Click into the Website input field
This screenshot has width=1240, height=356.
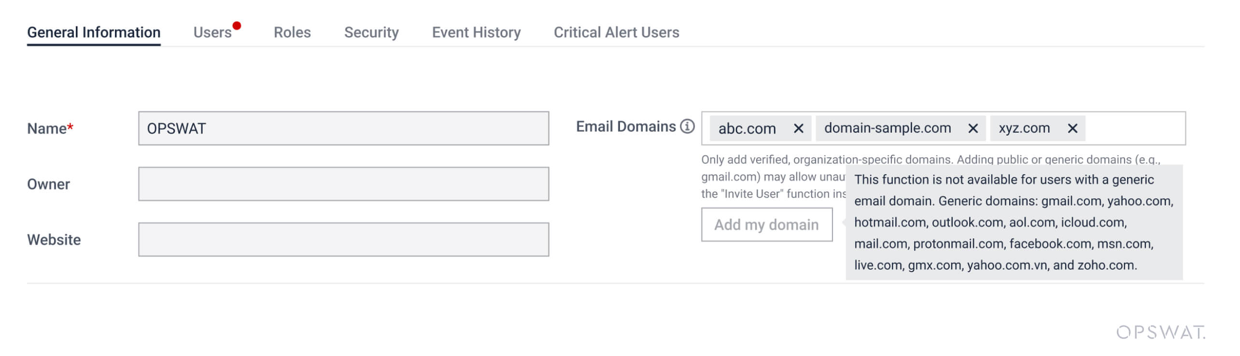click(344, 239)
